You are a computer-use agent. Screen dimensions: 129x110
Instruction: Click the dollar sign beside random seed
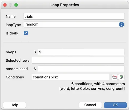[35, 69]
